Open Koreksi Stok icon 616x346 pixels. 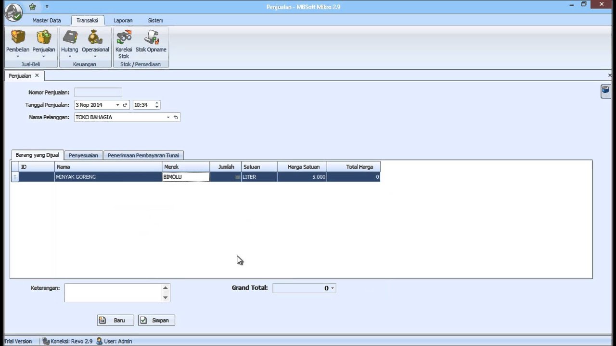click(124, 37)
